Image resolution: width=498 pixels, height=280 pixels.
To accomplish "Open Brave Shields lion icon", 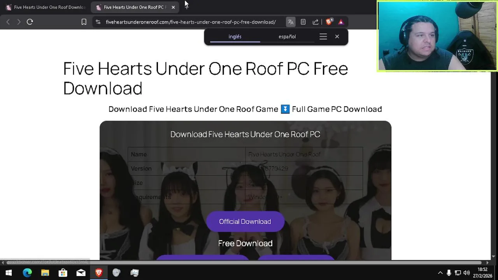I will pyautogui.click(x=329, y=22).
